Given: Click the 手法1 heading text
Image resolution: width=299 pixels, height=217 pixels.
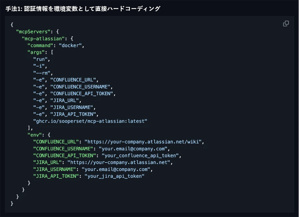Looking at the screenshot, I should click(83, 9).
